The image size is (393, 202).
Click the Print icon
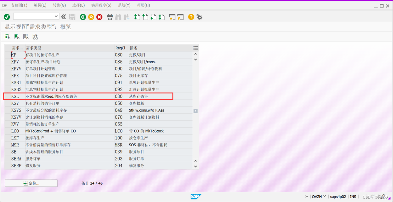pyautogui.click(x=109, y=17)
